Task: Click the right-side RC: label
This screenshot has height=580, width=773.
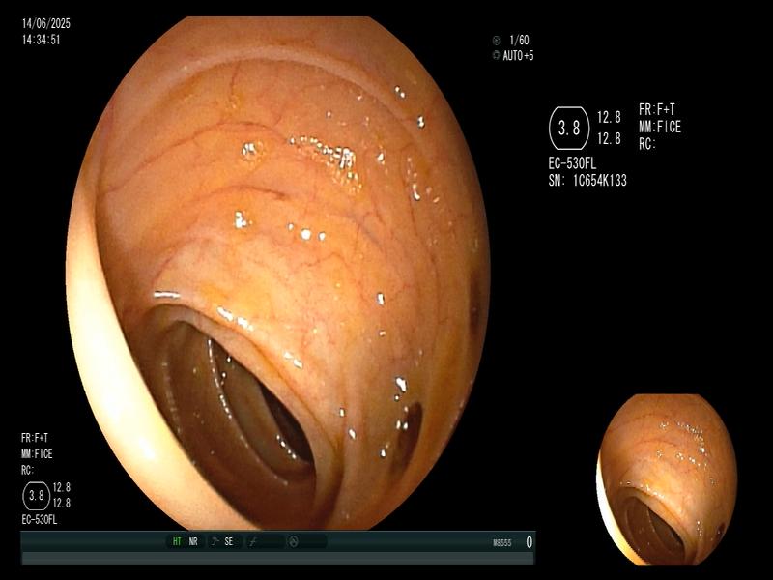Action: tap(647, 144)
